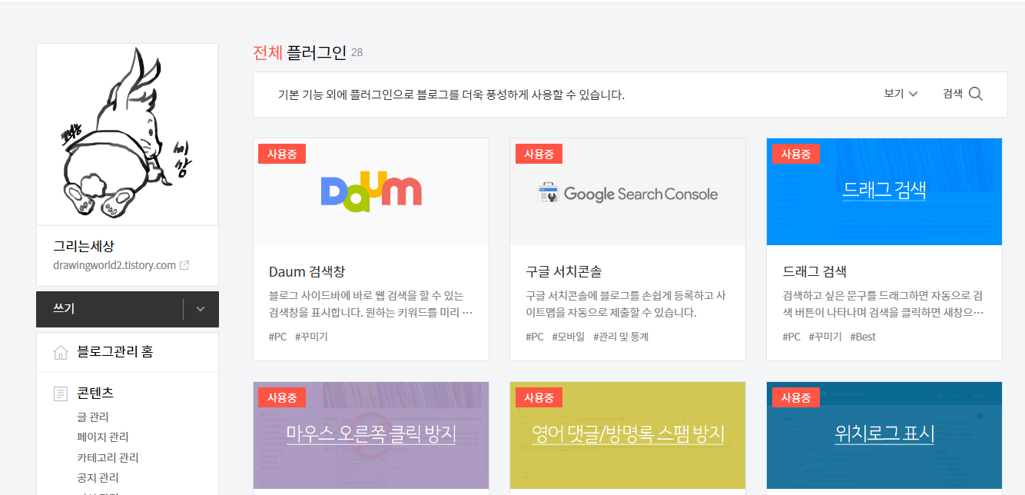Click the yellow 영어 댓글/방명록 스팸 방지 banner
Image resolution: width=1025 pixels, height=495 pixels.
coord(628,435)
